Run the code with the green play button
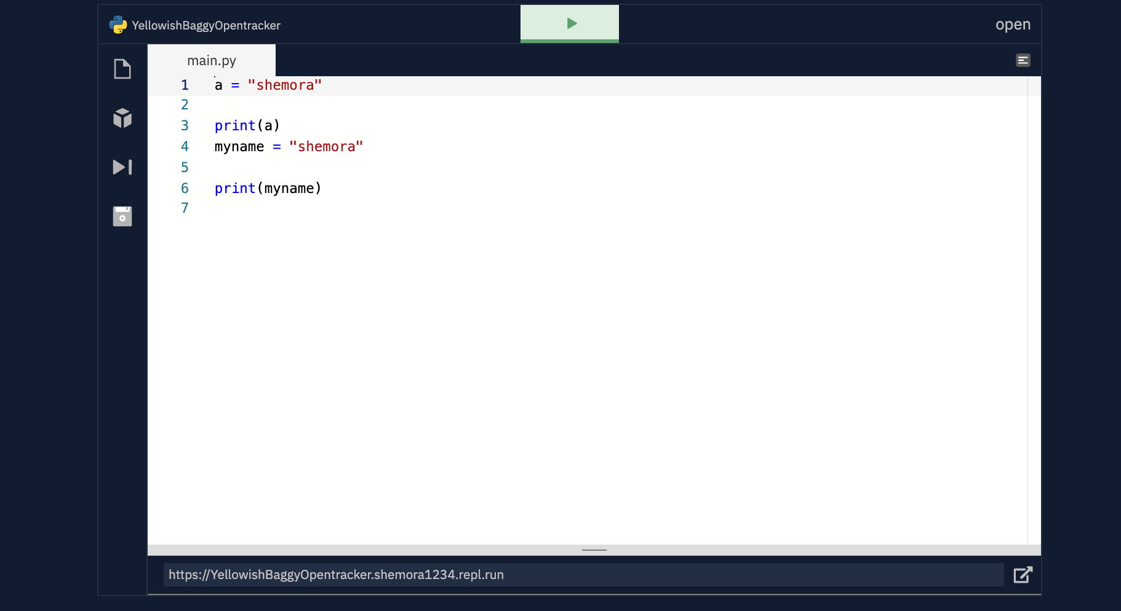1121x611 pixels. point(570,24)
